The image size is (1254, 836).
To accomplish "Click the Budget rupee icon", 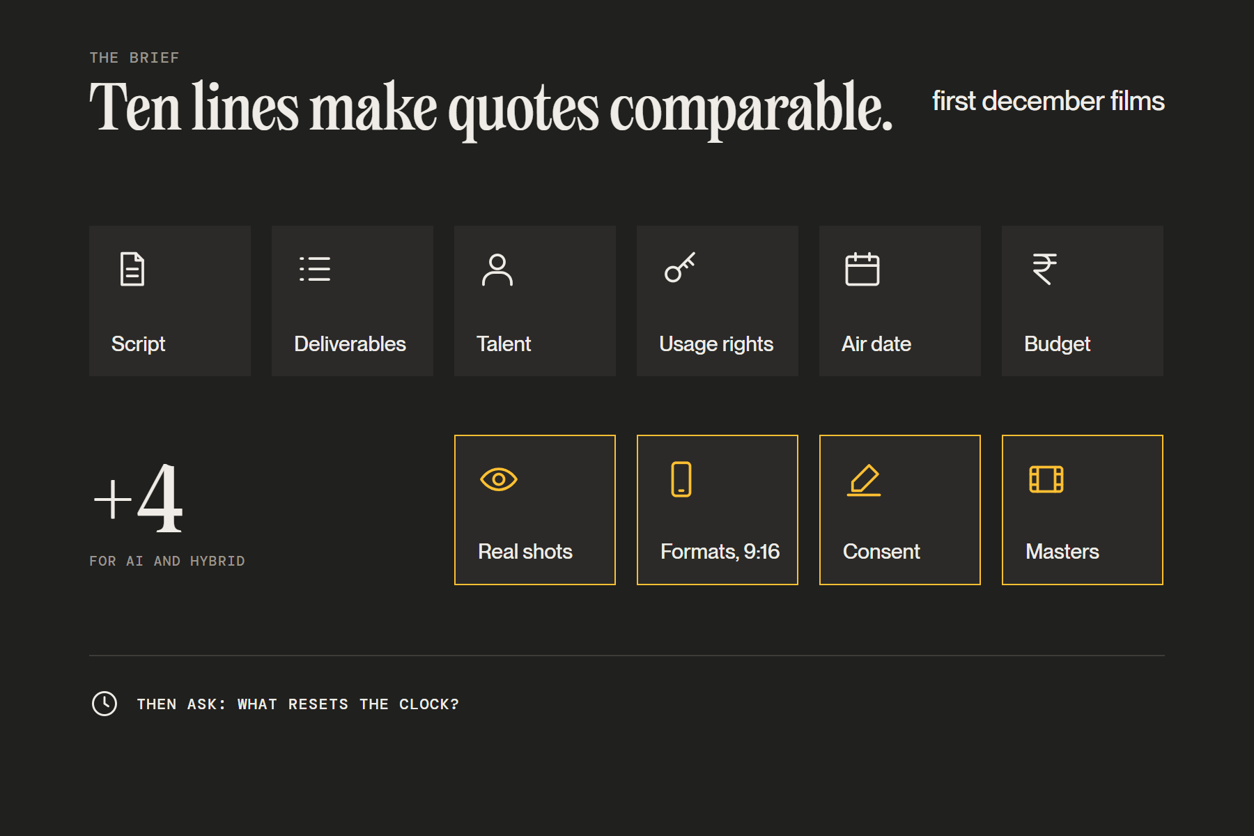I will tap(1045, 269).
